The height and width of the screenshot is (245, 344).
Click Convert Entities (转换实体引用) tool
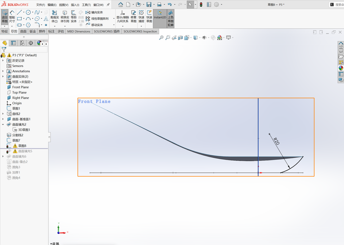(x=65, y=17)
